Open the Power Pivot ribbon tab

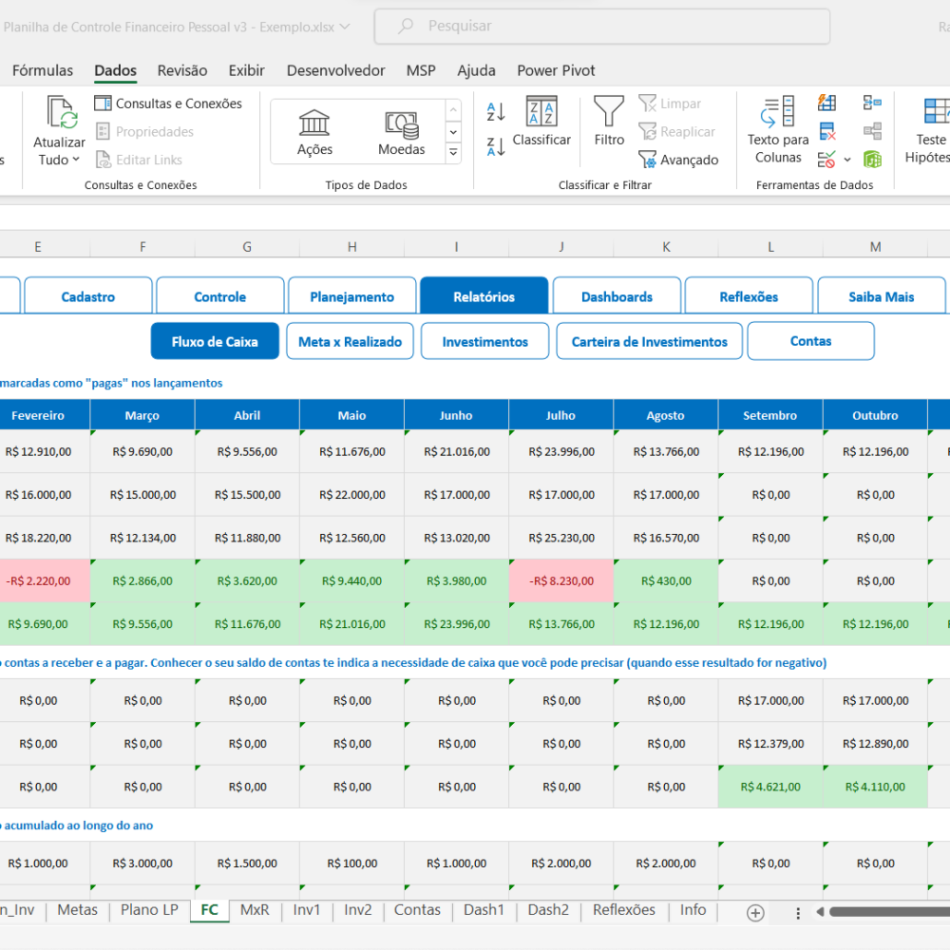(556, 71)
